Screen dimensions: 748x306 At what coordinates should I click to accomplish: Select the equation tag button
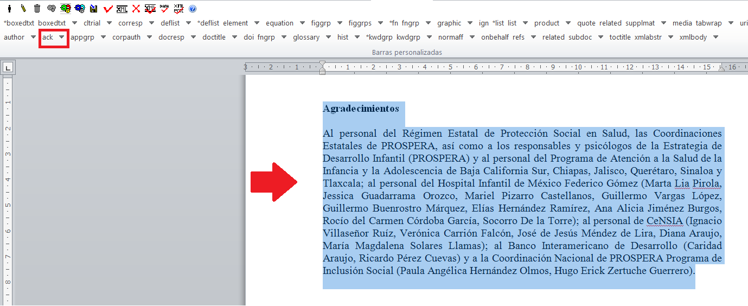coord(279,23)
